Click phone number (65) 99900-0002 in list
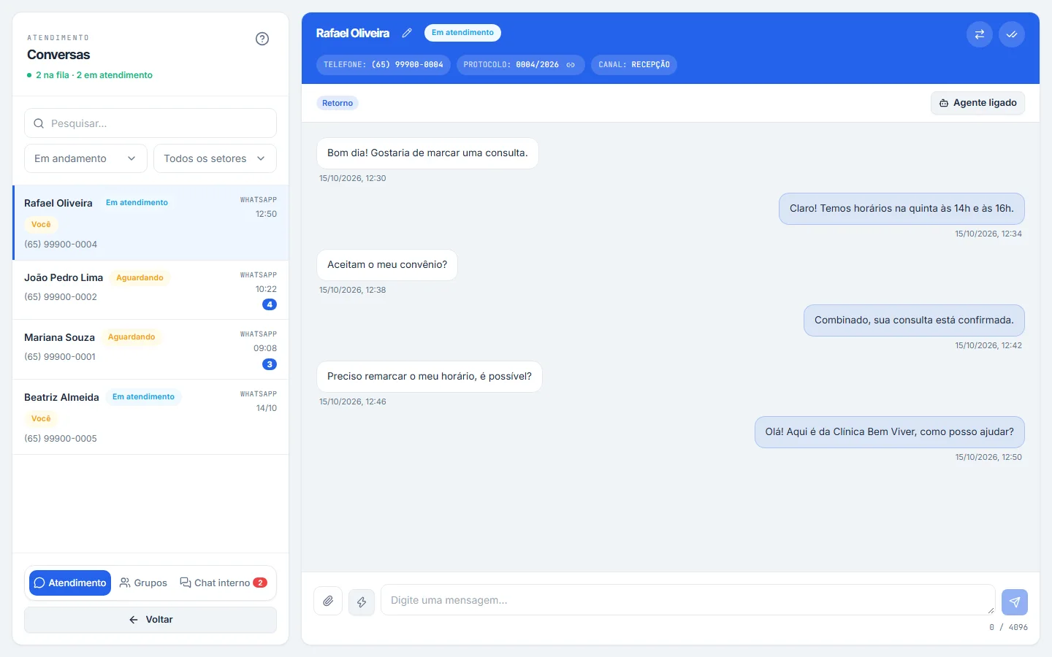Viewport: 1052px width, 657px height. click(61, 297)
